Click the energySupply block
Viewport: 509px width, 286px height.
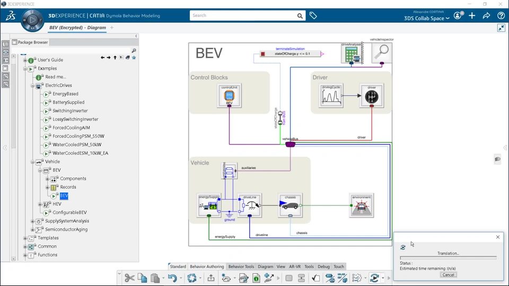[209, 205]
